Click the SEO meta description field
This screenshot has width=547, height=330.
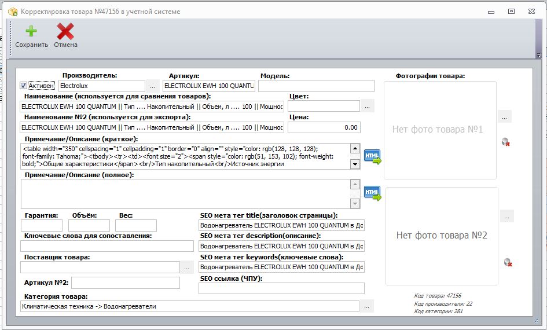tap(281, 246)
